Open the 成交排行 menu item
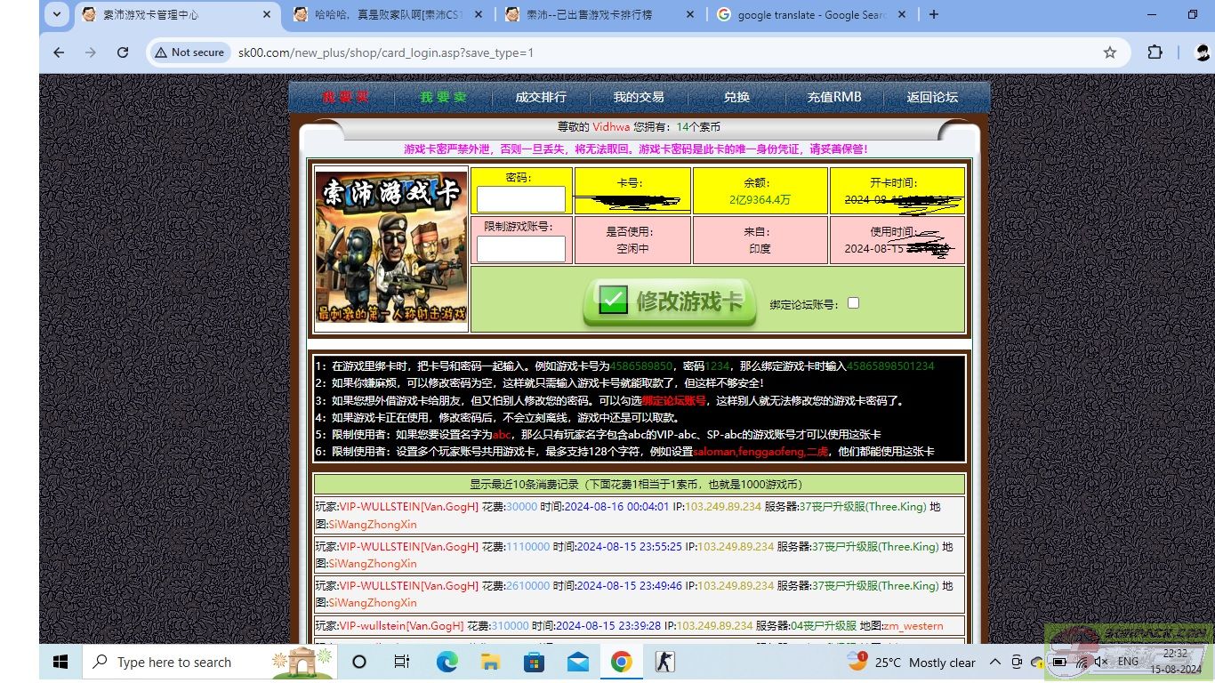Viewport: 1215px width, 683px height. click(x=541, y=97)
